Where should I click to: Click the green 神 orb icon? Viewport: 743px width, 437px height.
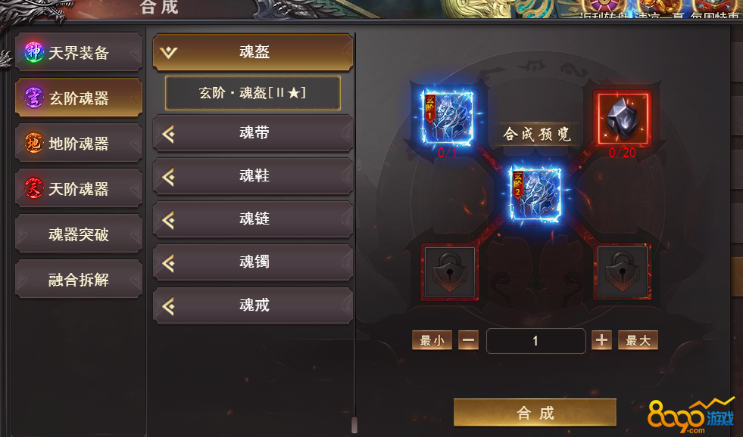pos(33,52)
